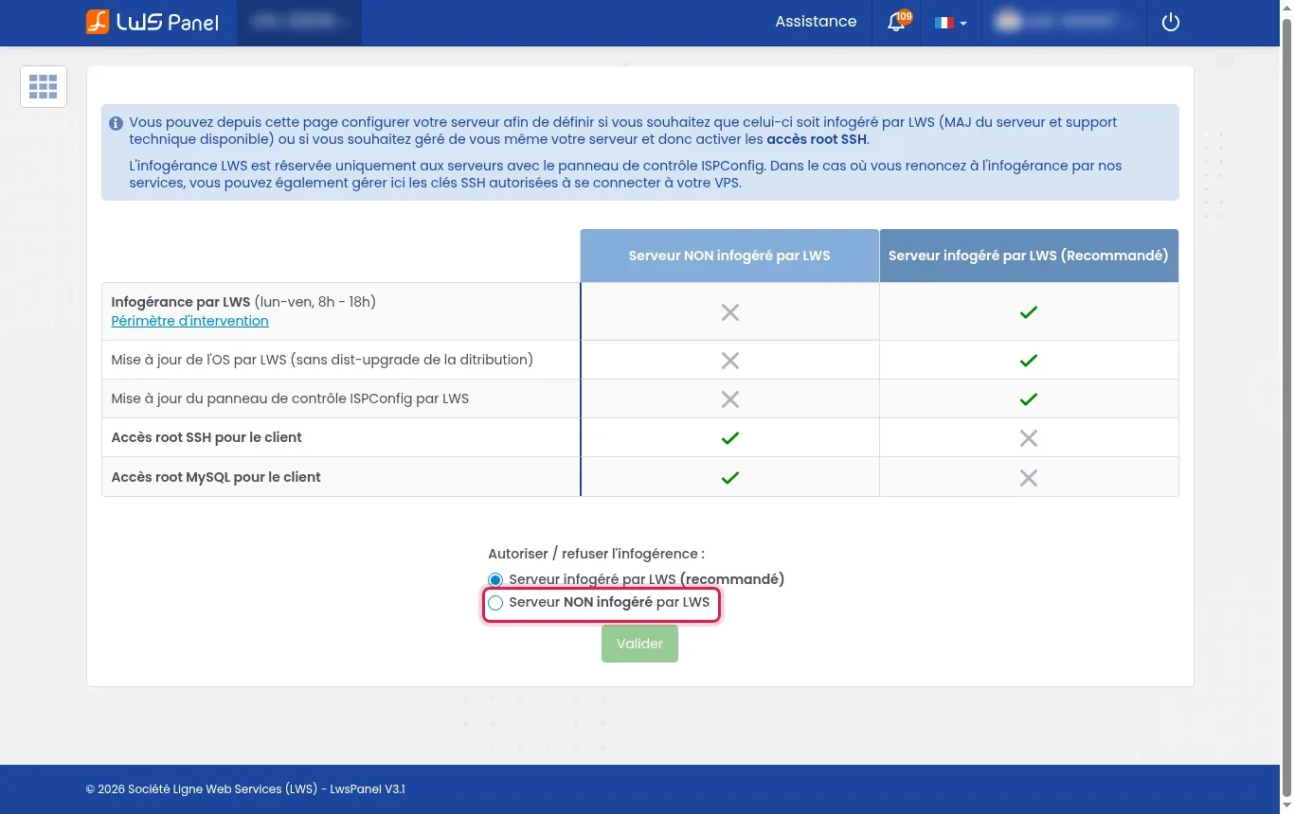Click the checkmark for Accès root SSH row
1294x814 pixels.
pyautogui.click(x=730, y=438)
